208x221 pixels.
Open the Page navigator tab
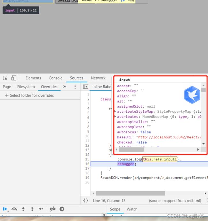pos(7,87)
